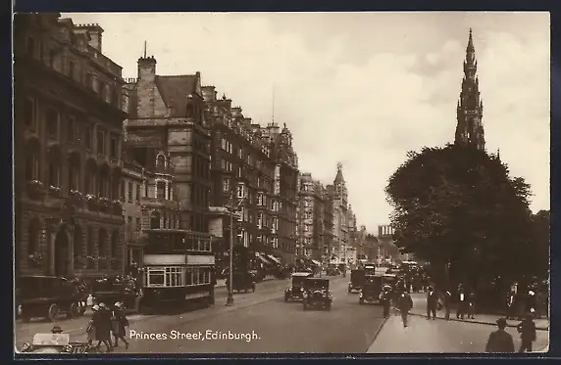Image resolution: width=561 pixels, height=365 pixels.
Task: Click the flagpole on the tall hotel roof
Action: pos(273,106)
